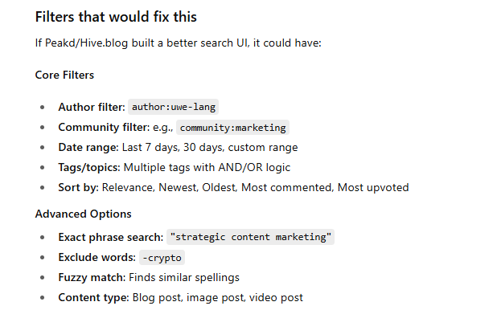Click the 'Author filter:' bold label
Screen dimensions: 493x310
click(92, 107)
